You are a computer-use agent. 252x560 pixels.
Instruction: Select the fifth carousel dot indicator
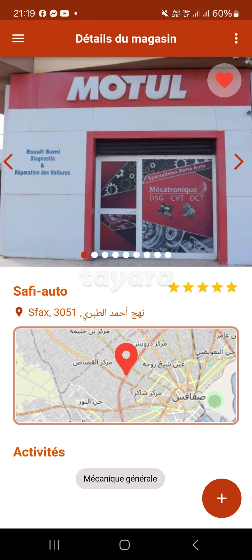126,255
